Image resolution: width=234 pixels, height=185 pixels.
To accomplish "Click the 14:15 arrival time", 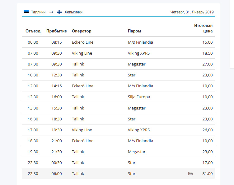I will (57, 86).
